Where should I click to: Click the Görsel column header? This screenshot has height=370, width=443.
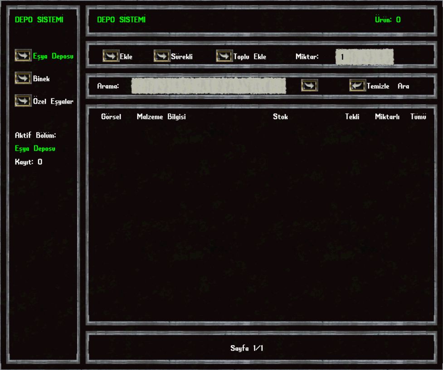[111, 116]
